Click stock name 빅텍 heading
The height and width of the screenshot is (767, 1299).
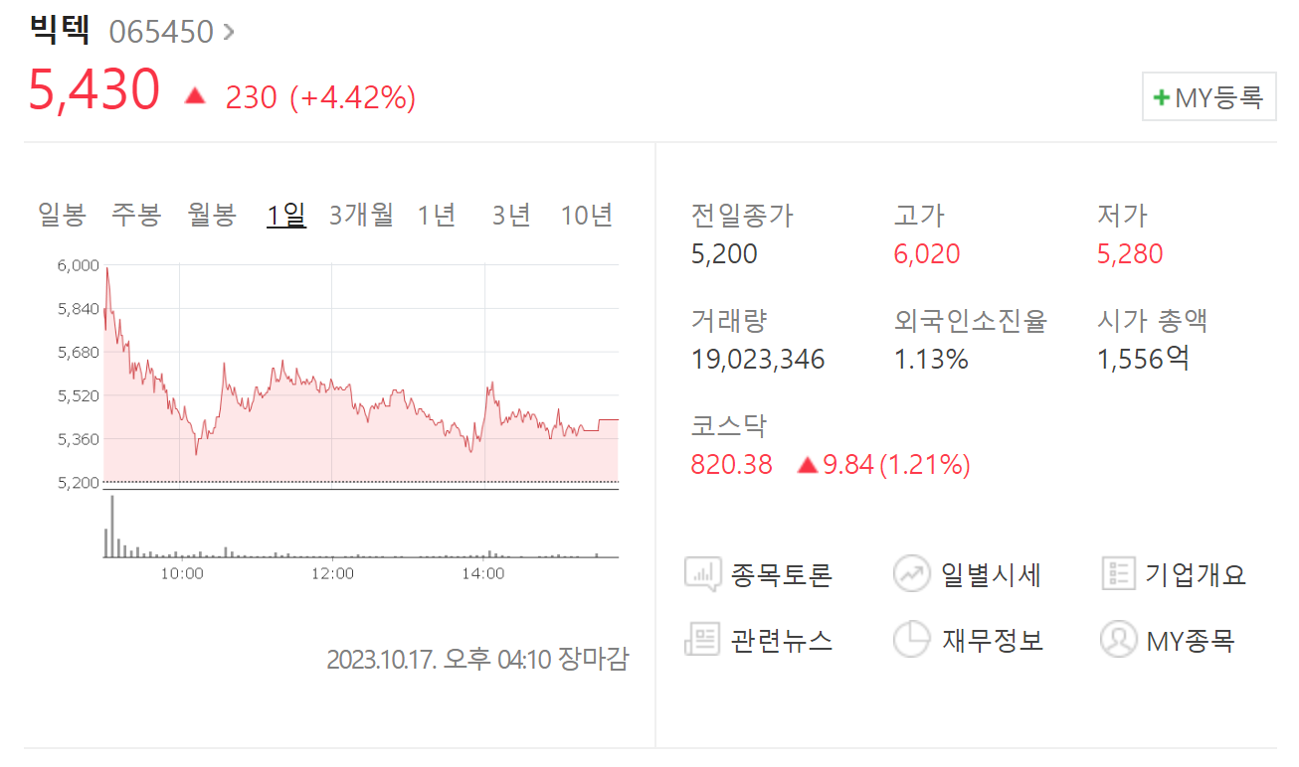[x=59, y=29]
